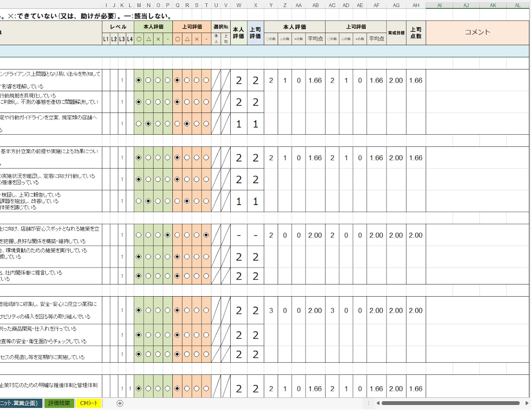This screenshot has height=410, width=531.
Task: Select column header AG
Action: click(x=396, y=5)
